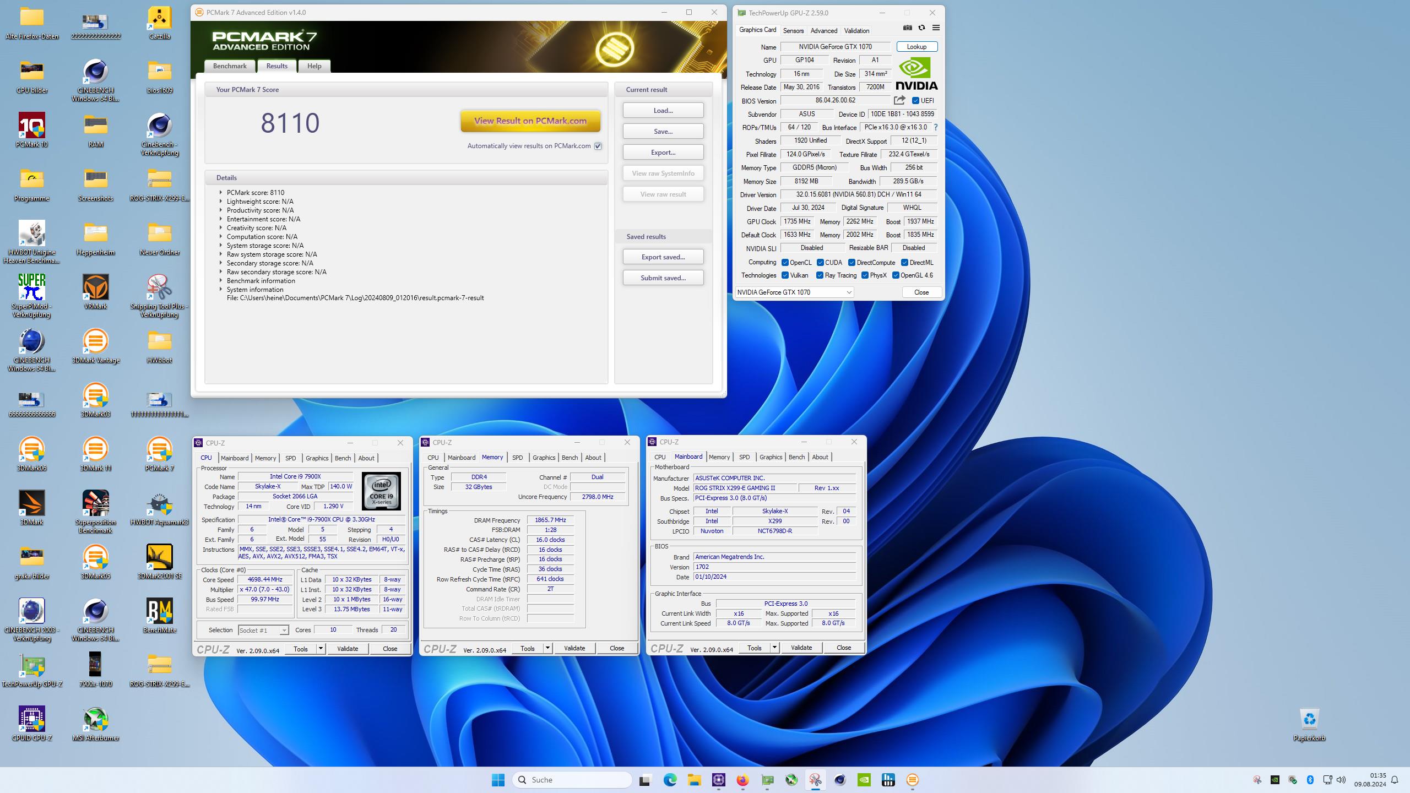
Task: Open Microsoft Edge from taskbar
Action: point(670,780)
